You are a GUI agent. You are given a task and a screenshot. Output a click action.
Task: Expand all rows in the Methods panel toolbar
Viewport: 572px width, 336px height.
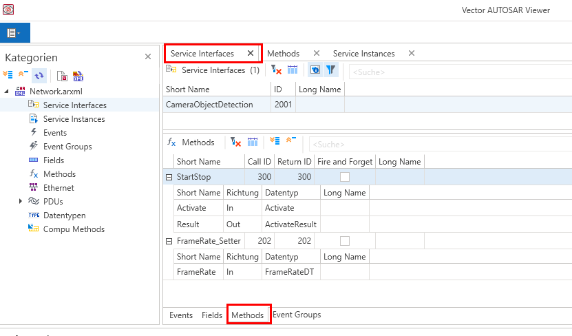click(275, 142)
